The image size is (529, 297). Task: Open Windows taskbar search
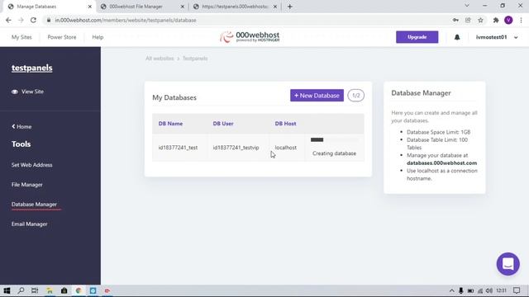click(21, 290)
